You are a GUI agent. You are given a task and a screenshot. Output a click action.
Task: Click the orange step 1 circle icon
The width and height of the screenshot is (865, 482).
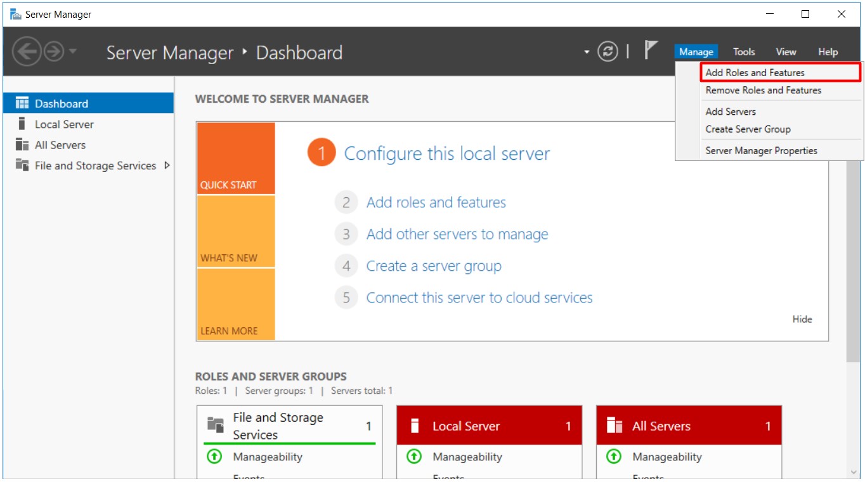pos(322,153)
